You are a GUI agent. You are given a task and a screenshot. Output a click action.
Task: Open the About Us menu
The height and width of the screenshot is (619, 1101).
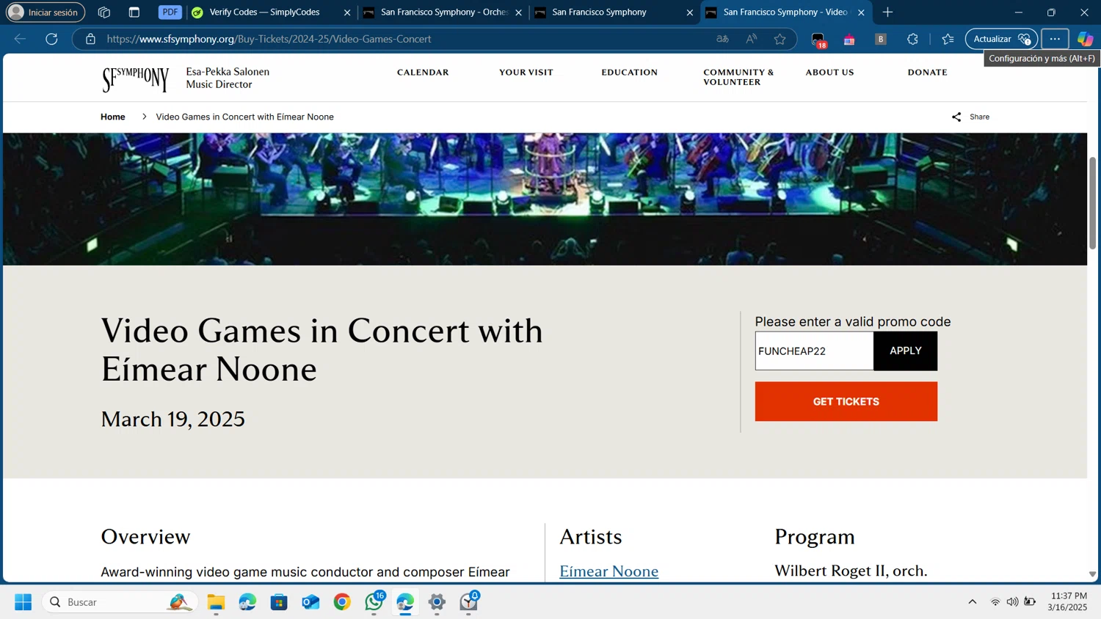click(829, 72)
